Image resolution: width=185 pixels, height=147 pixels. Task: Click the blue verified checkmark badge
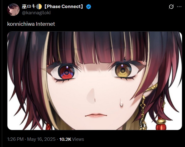pyautogui.click(x=88, y=7)
